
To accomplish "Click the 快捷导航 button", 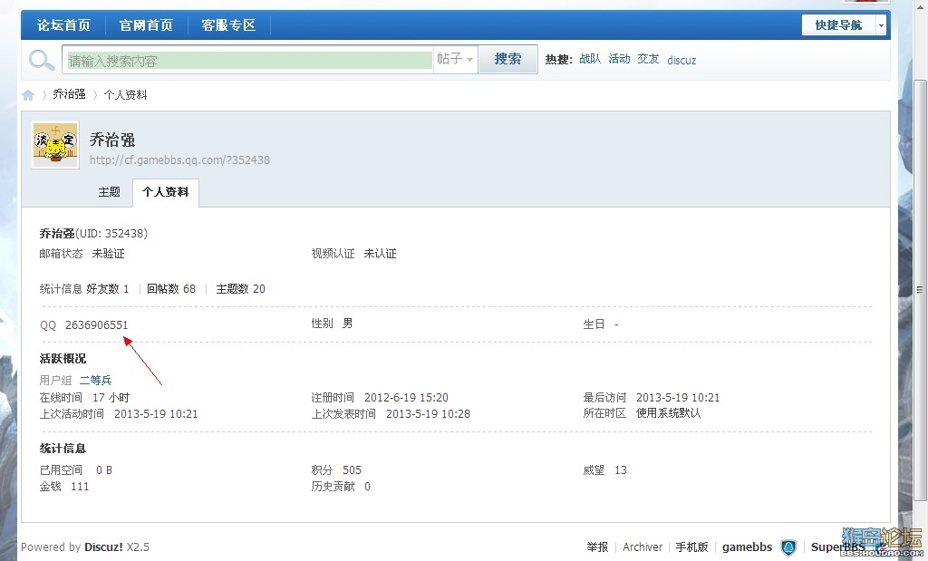I will click(x=838, y=24).
